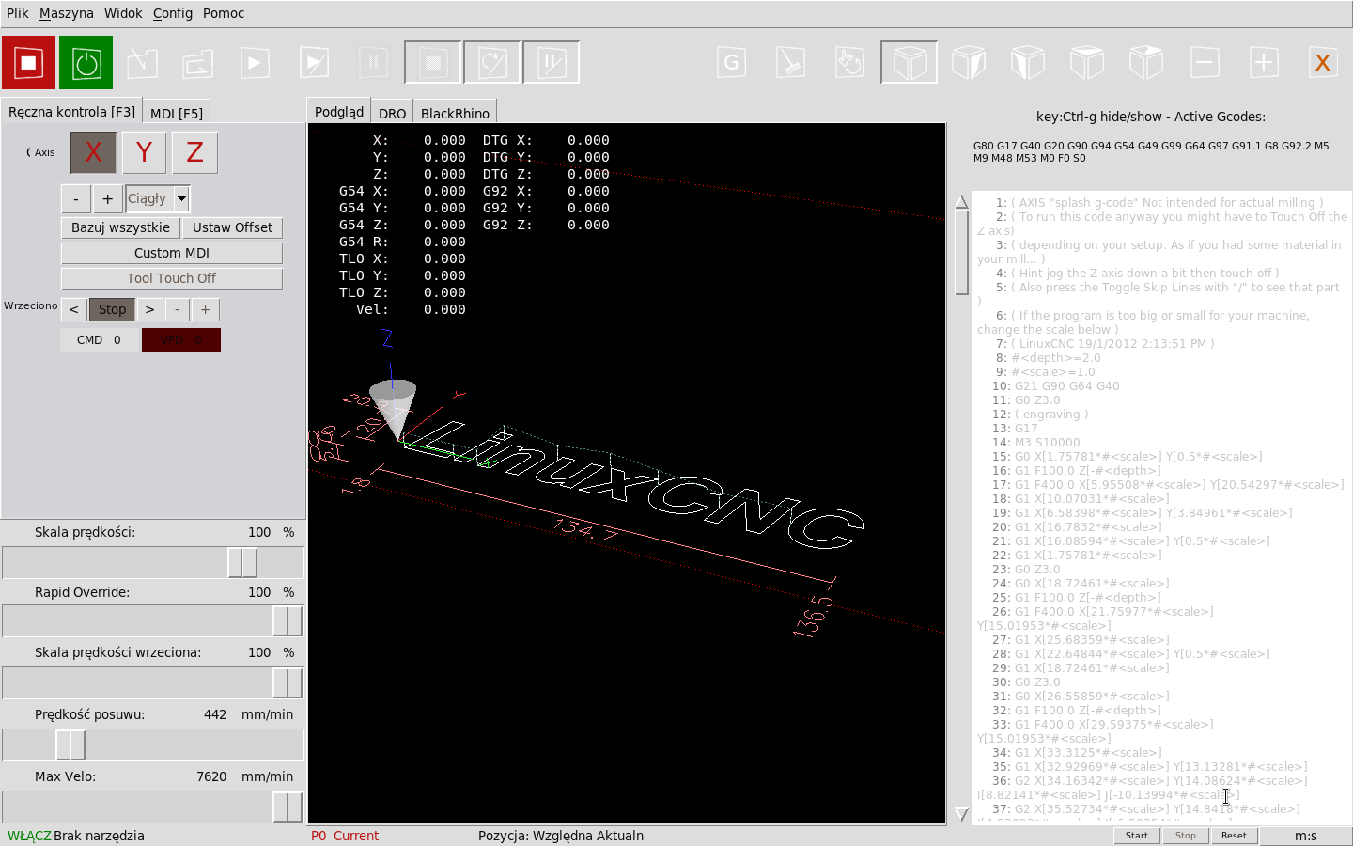1353x846 pixels.
Task: Click the G icon in toolbar
Action: [x=731, y=63]
